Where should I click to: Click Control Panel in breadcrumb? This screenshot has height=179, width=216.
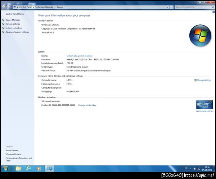[25, 7]
